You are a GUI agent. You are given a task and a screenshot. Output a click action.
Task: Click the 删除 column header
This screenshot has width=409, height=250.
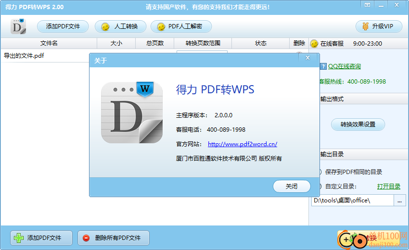299,43
